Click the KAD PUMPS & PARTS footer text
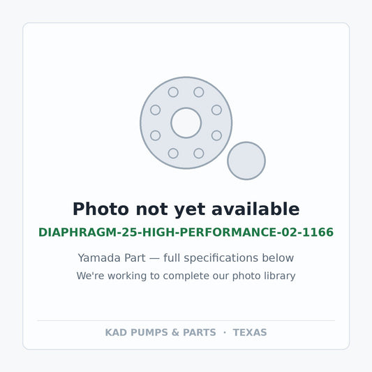 click(x=161, y=332)
